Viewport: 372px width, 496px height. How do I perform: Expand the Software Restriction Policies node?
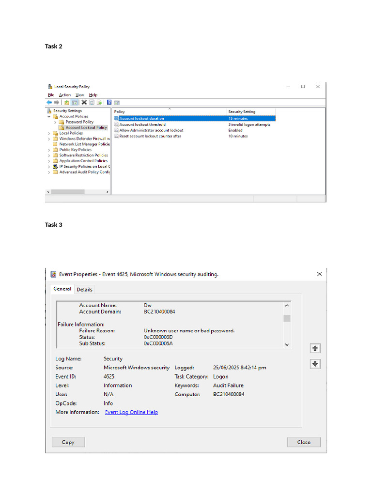[x=49, y=155]
